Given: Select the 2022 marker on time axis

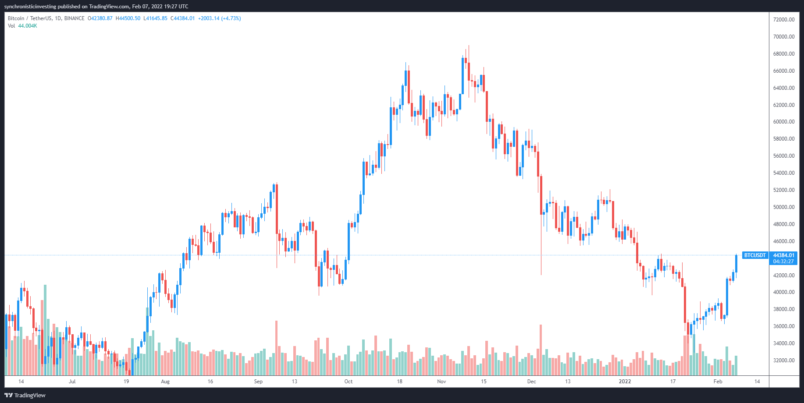Looking at the screenshot, I should coord(625,382).
